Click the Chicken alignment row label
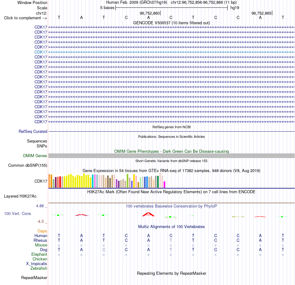Image resolution: width=295 pixels, height=285 pixels. click(x=40, y=259)
